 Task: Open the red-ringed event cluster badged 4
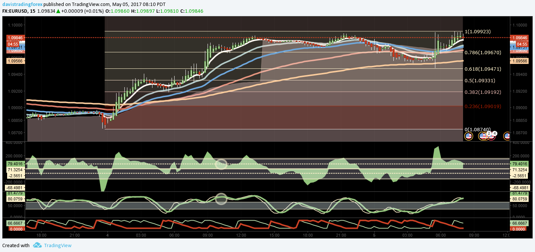492,136
